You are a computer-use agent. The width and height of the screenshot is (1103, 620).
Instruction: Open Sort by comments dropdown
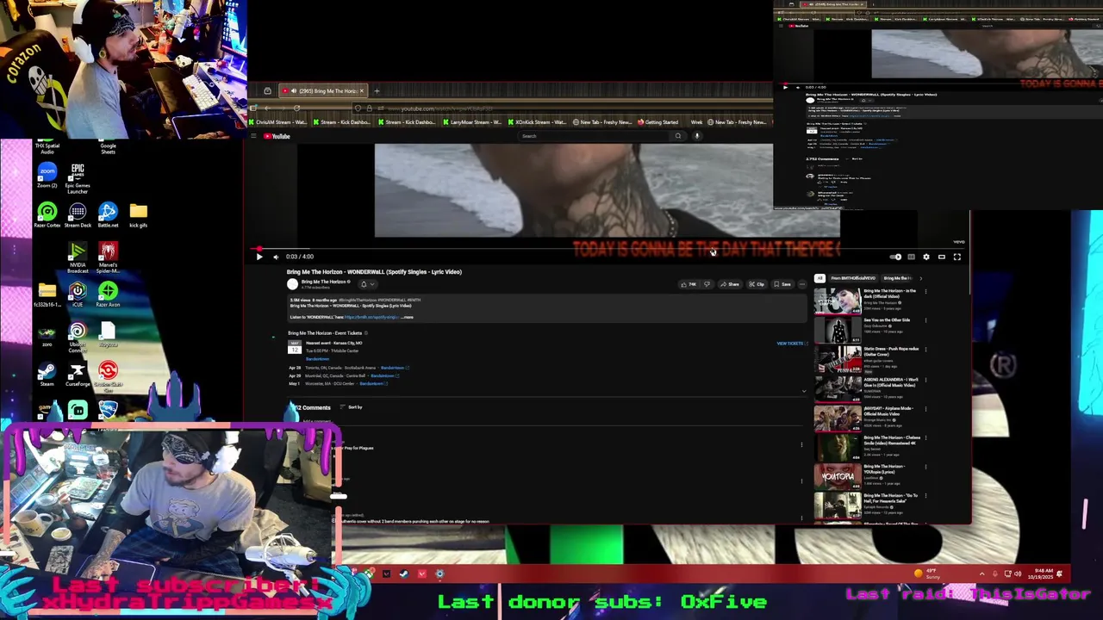point(350,406)
